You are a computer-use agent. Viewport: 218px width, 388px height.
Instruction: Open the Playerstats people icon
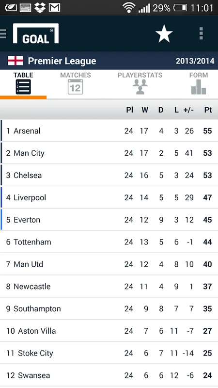(140, 87)
